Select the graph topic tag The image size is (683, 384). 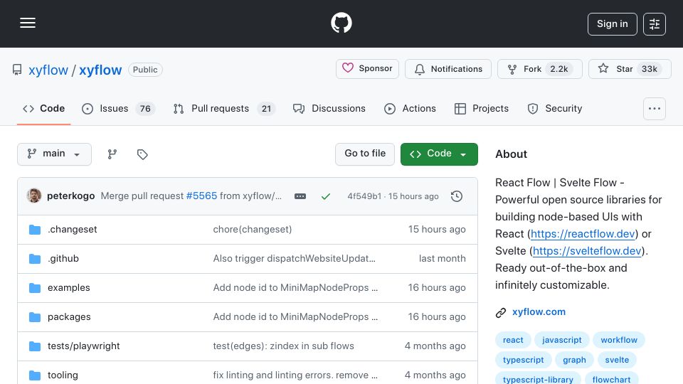(x=574, y=360)
